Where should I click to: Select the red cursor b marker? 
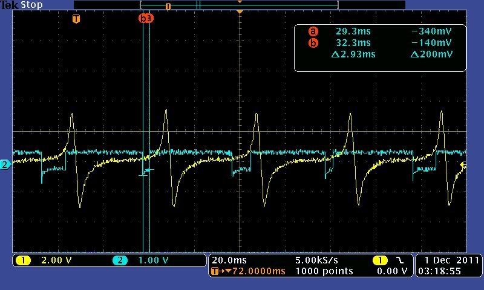[x=146, y=19]
